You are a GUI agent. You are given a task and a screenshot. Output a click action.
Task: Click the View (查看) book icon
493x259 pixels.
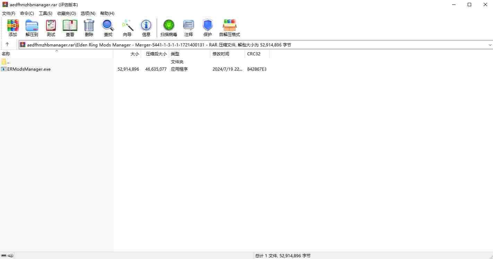coord(70,25)
